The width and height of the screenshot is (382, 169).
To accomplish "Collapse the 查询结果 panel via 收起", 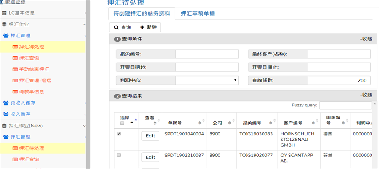I will coord(366,95).
